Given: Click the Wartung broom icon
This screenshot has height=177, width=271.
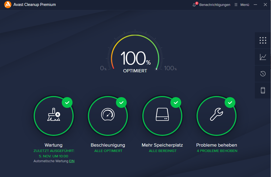Looking at the screenshot, I should (53, 115).
